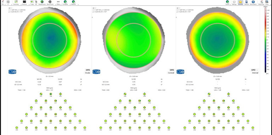Click the color scale bar
Image resolution: width=272 pixels, height=135 pixels.
pos(265,40)
